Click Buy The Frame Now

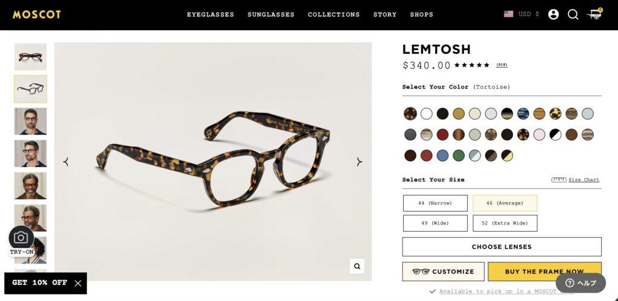544,271
